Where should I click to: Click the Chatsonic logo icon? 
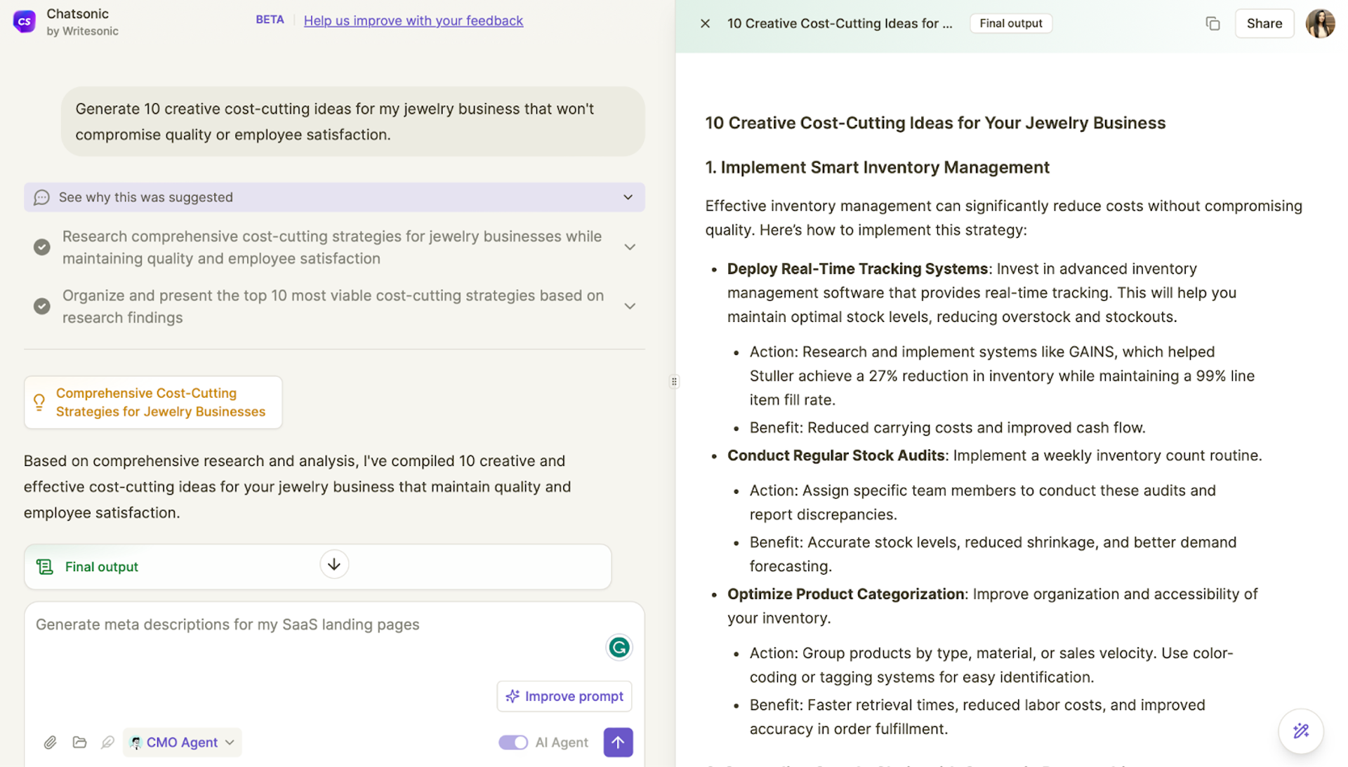(25, 22)
